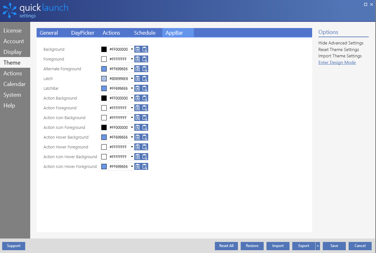Click Foreground row clipboard icon with up-left arrow
The height and width of the screenshot is (253, 376).
click(137, 59)
